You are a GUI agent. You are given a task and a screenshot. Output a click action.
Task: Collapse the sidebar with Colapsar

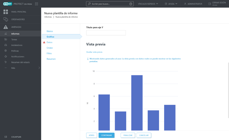(16, 137)
